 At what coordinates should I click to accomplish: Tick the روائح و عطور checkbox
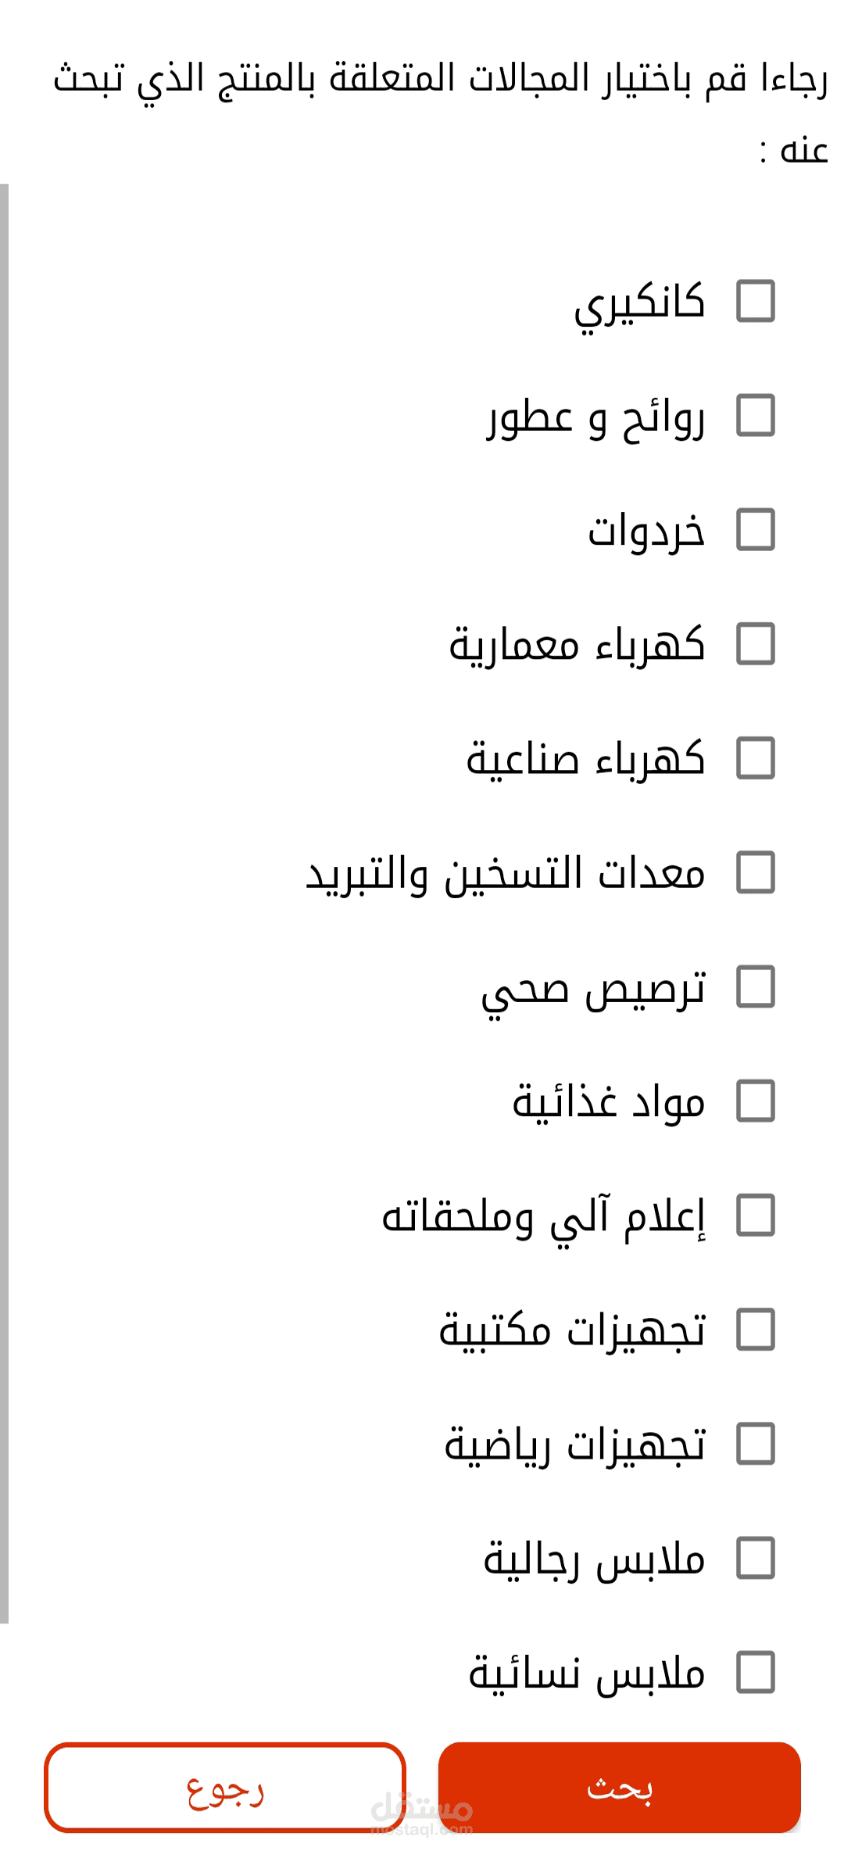(x=755, y=415)
